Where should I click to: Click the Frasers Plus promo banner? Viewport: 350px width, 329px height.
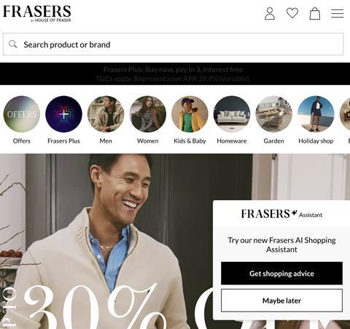tap(175, 74)
